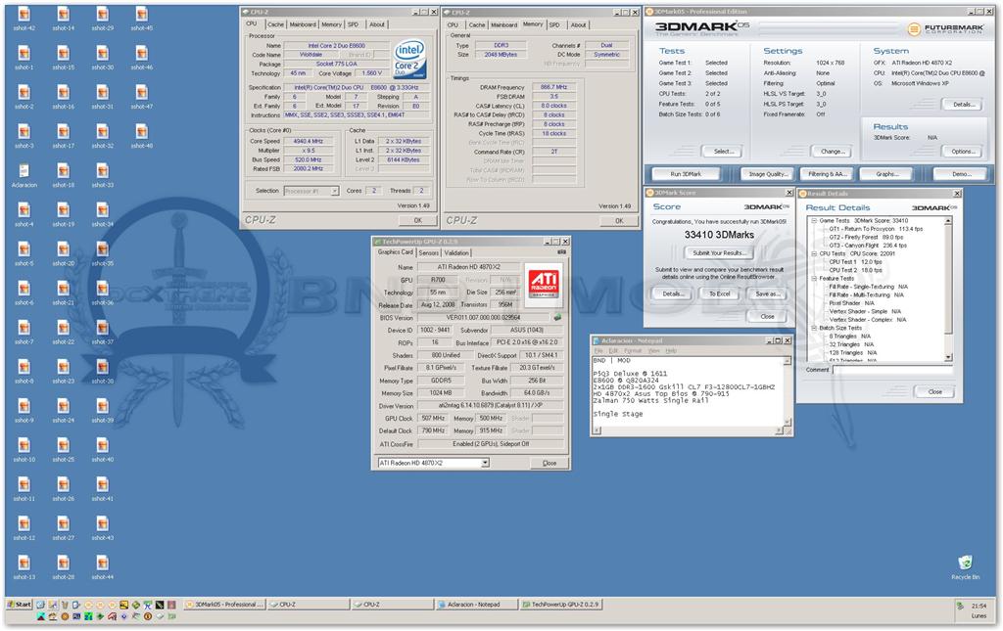Click Select button under Tests
The height and width of the screenshot is (631, 1003).
723,152
